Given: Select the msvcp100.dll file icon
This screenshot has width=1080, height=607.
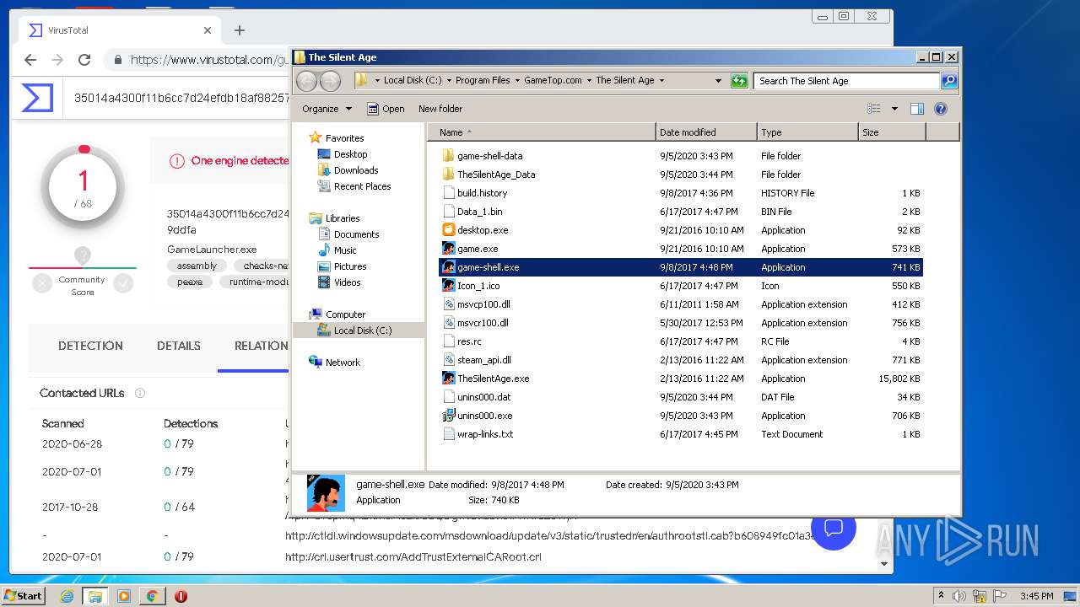Looking at the screenshot, I should tap(449, 304).
